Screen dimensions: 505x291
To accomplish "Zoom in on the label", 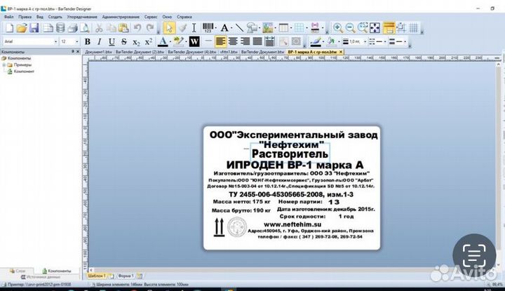I will 338,28.
